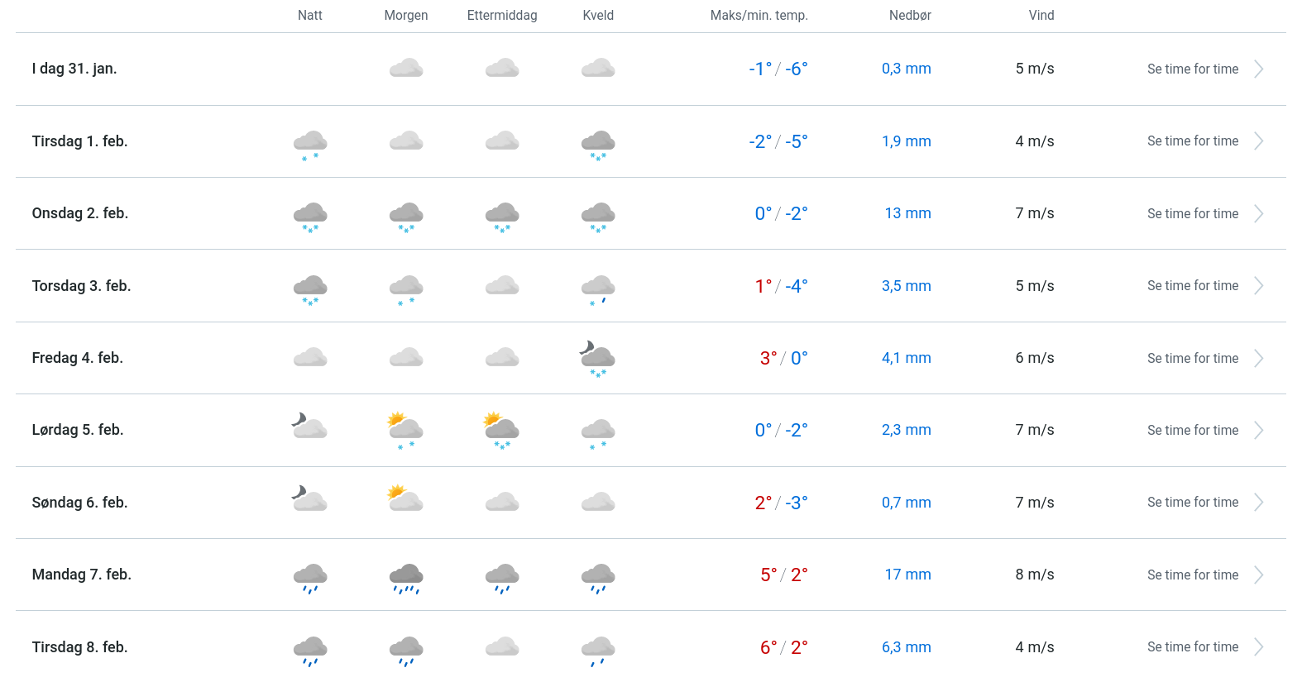This screenshot has width=1302, height=682.
Task: Click Onsdag 2. feb. afternoon snow icon
Action: coord(502,216)
